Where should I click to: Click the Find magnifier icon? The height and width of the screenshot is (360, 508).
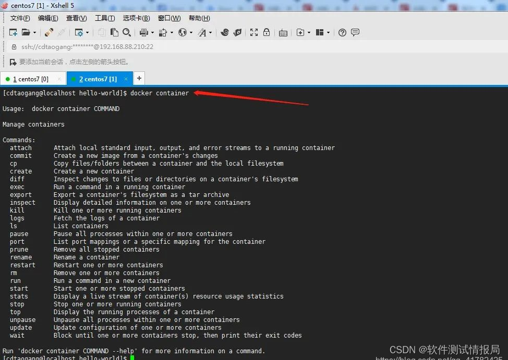(127, 32)
